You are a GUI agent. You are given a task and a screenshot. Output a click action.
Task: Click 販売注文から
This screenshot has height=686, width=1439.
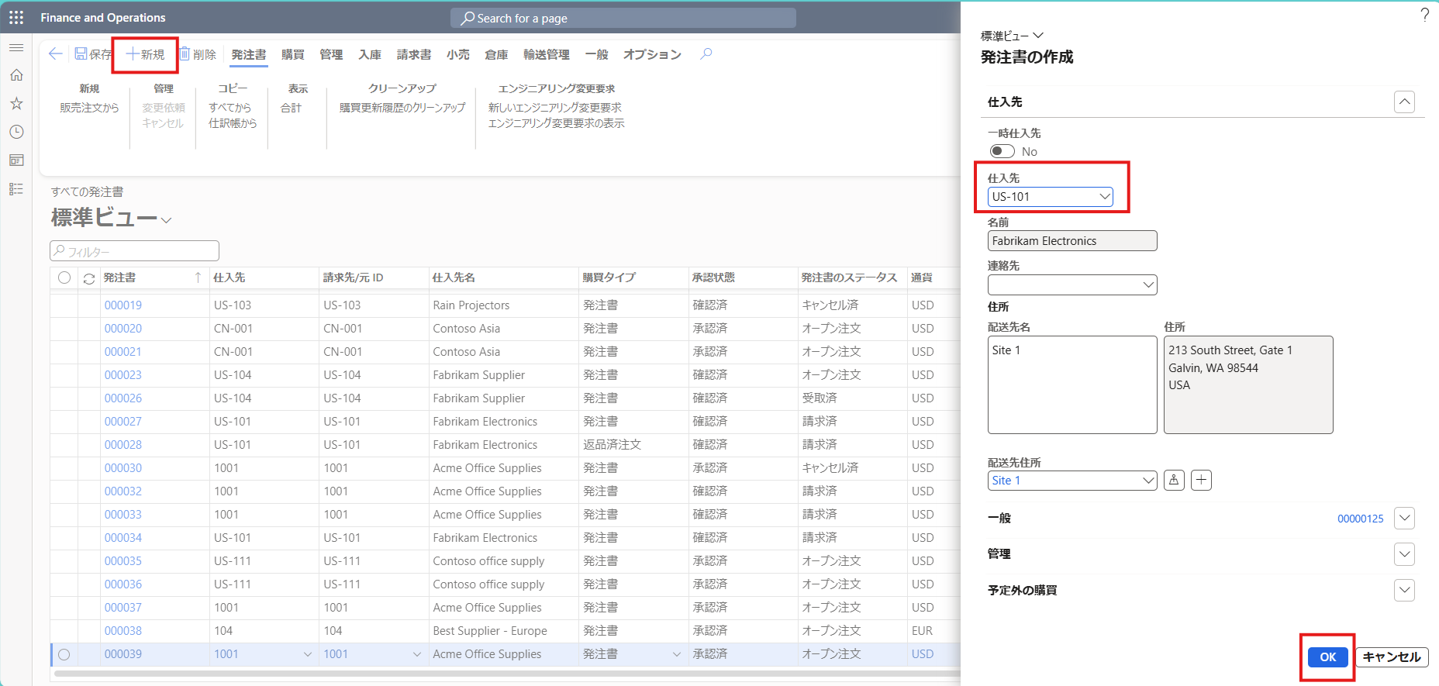[89, 108]
